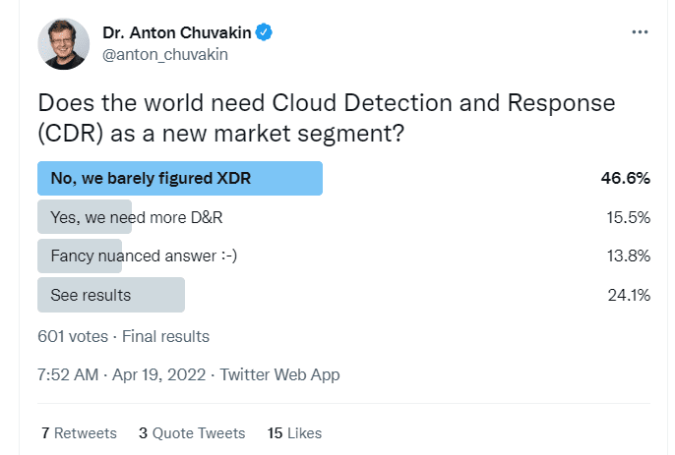
Task: Click the "Twitter Web App" source link
Action: tap(279, 374)
